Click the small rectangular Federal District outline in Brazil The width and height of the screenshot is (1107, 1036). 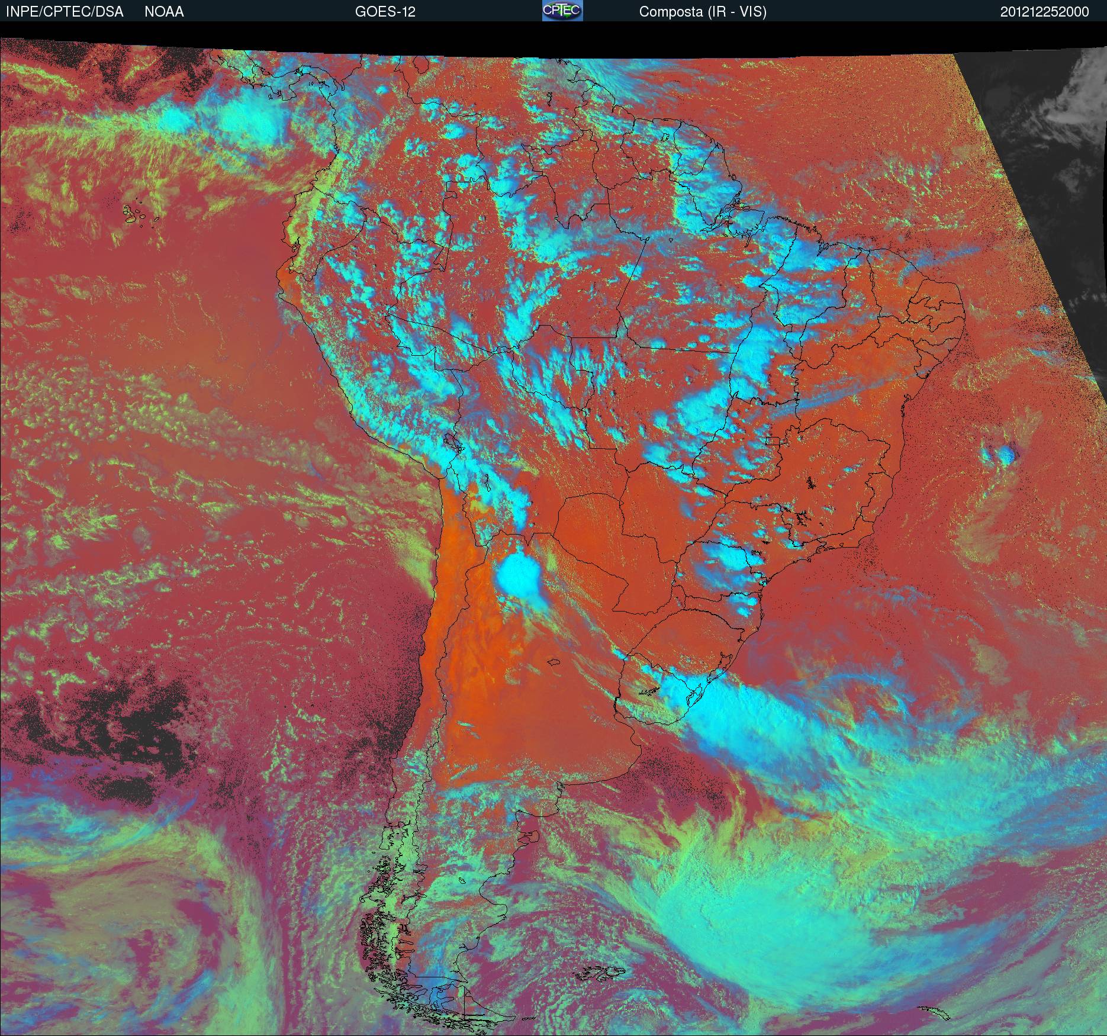[773, 440]
